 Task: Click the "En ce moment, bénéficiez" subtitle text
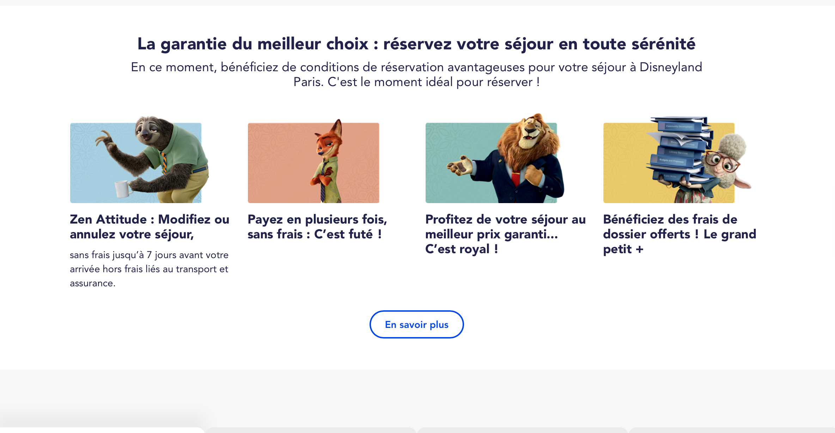click(x=416, y=74)
